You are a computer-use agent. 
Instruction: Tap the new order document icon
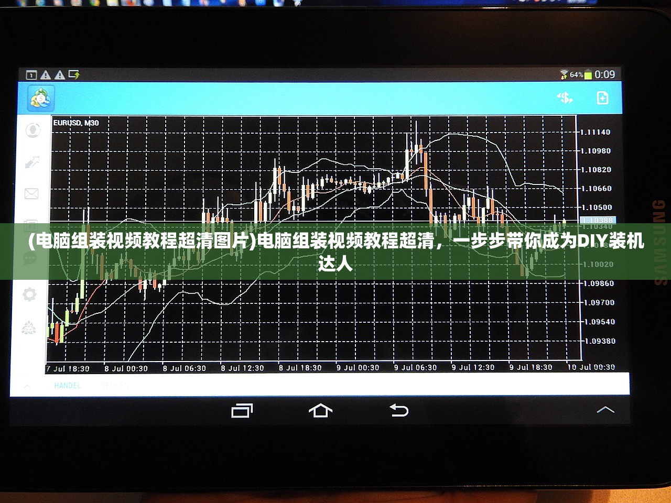tap(602, 98)
